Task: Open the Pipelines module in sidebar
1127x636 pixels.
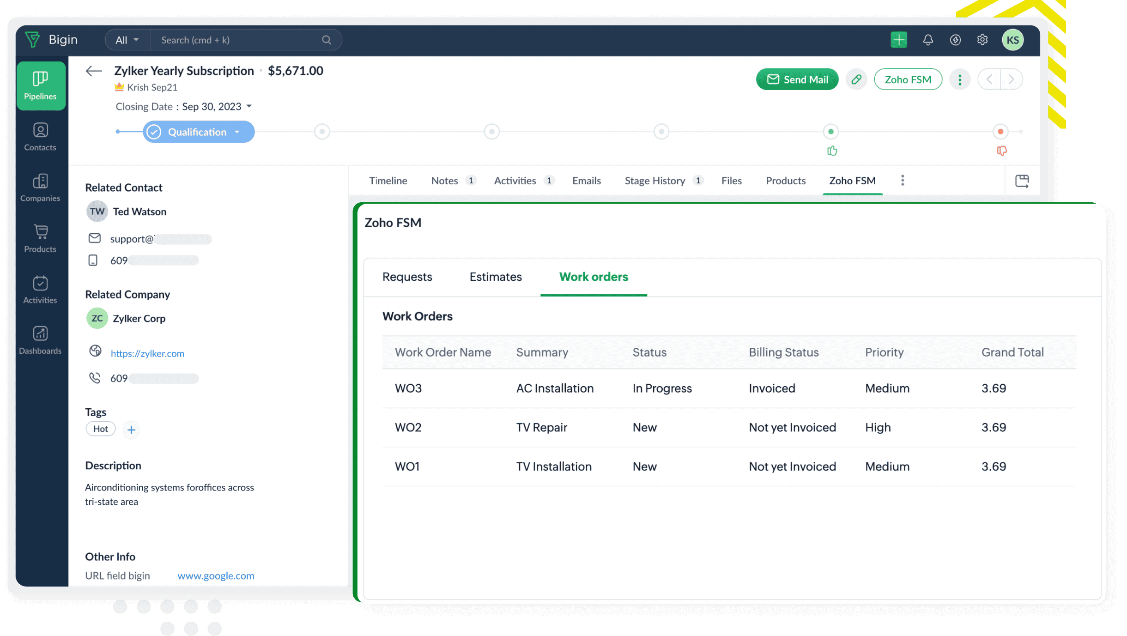Action: pos(41,86)
